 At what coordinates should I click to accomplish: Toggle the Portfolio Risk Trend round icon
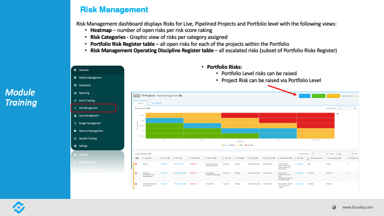pyautogui.click(x=357, y=96)
